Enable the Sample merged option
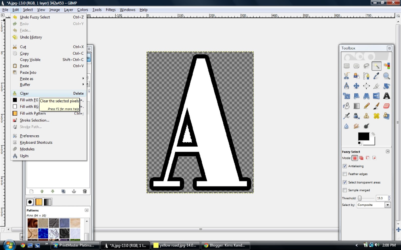Viewport: 401px width, 250px height. 345,190
